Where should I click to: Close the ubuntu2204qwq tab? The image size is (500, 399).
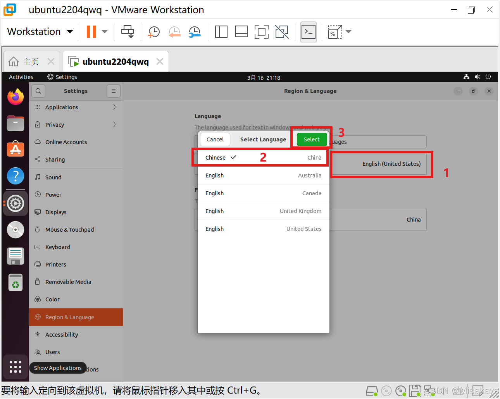[160, 62]
